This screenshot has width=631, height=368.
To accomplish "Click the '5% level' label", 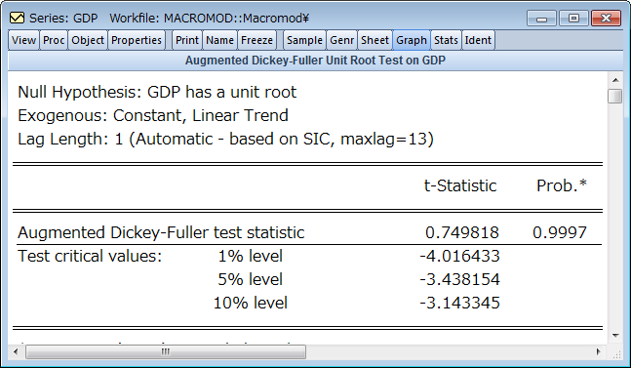I will click(251, 279).
